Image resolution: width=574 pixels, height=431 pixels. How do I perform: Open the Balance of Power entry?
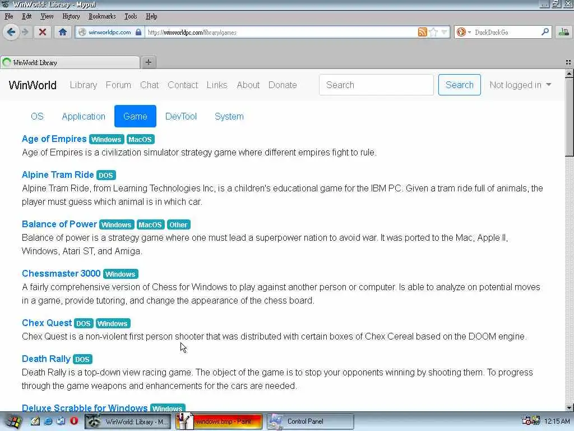(59, 224)
